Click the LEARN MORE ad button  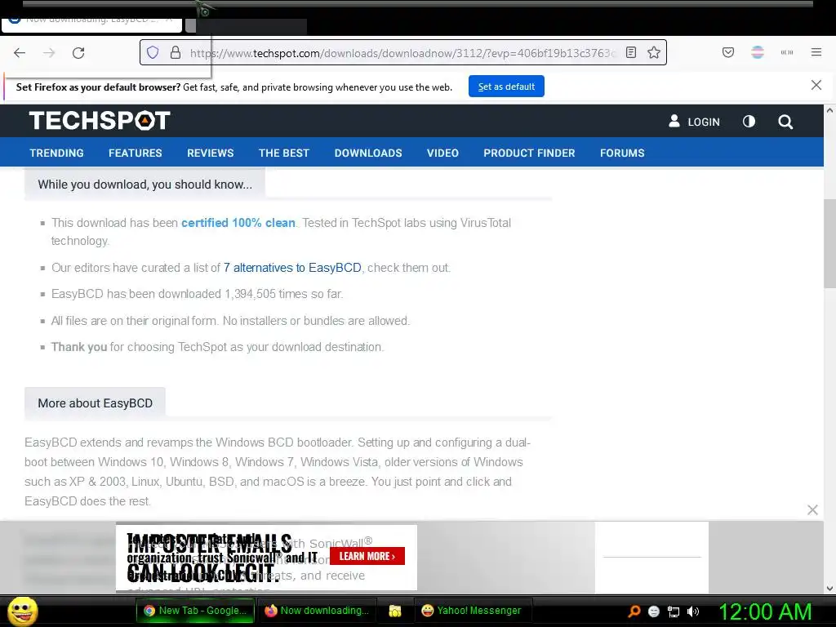(367, 556)
